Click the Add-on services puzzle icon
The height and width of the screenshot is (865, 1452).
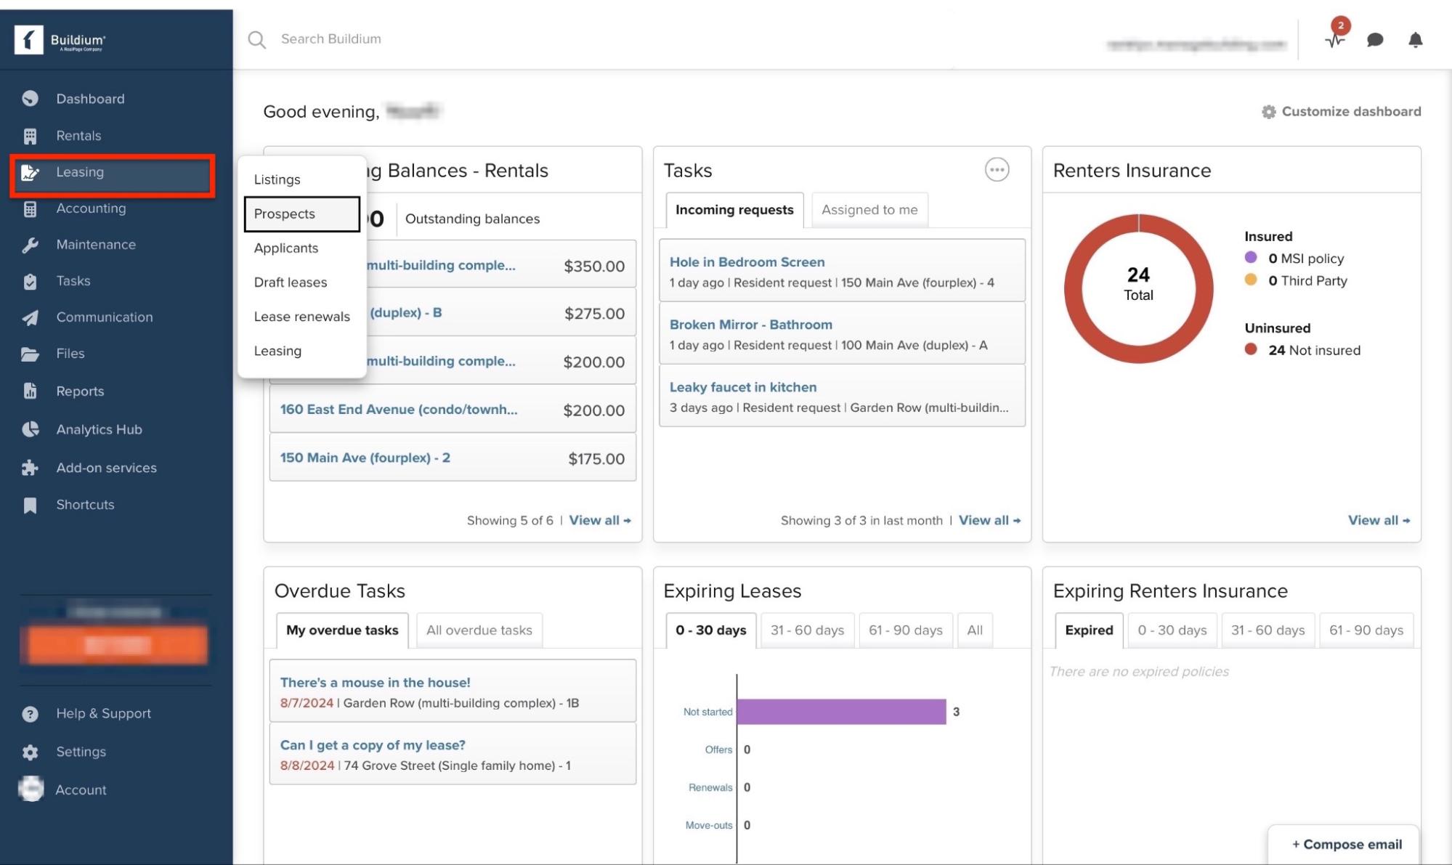click(30, 468)
